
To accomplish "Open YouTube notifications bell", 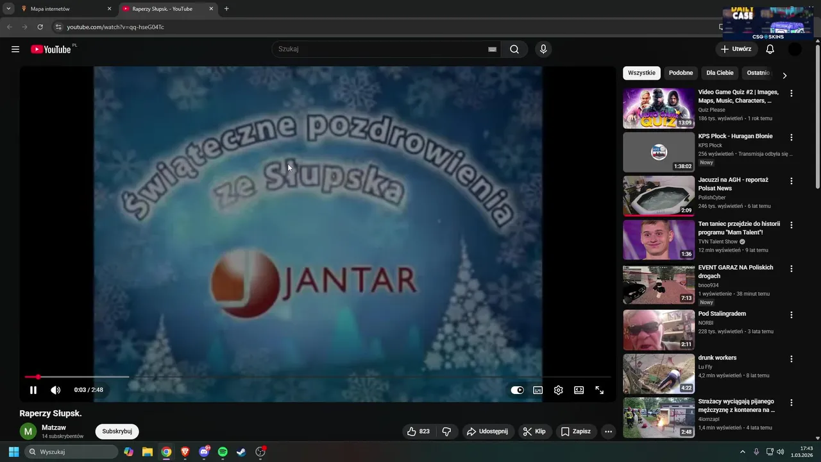I will coord(770,49).
